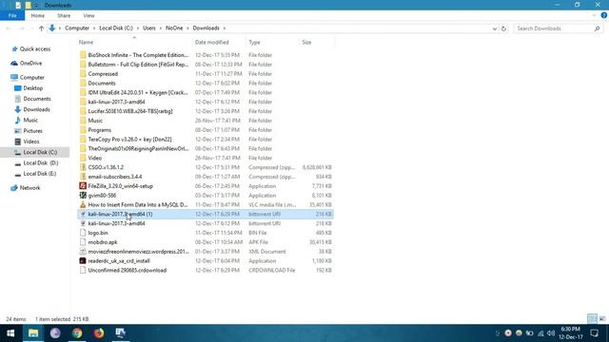609x342 pixels.
Task: Select Local Disk (D:) in navigation pane
Action: (x=40, y=162)
